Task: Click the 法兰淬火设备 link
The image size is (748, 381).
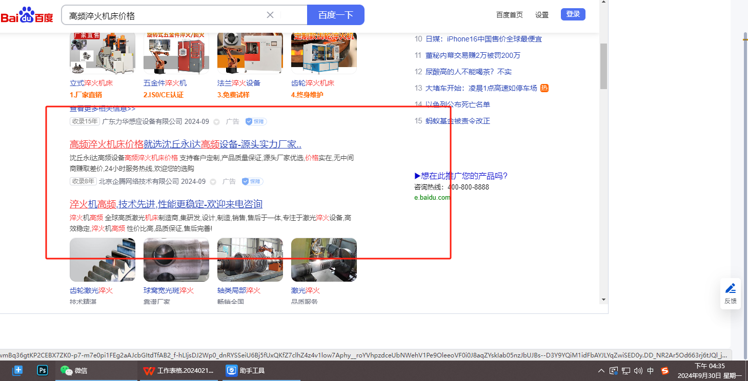Action: [x=239, y=83]
